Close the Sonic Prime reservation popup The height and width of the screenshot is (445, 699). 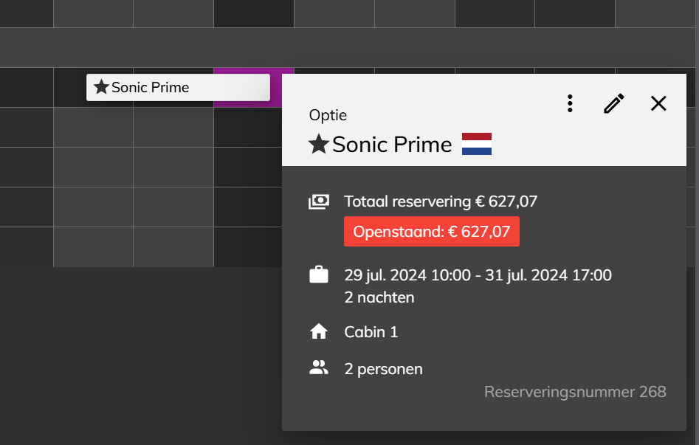[658, 103]
